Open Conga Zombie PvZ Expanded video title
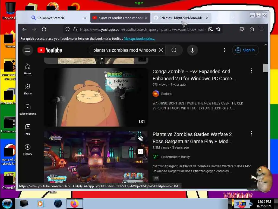This screenshot has height=209, width=278. tap(194, 75)
